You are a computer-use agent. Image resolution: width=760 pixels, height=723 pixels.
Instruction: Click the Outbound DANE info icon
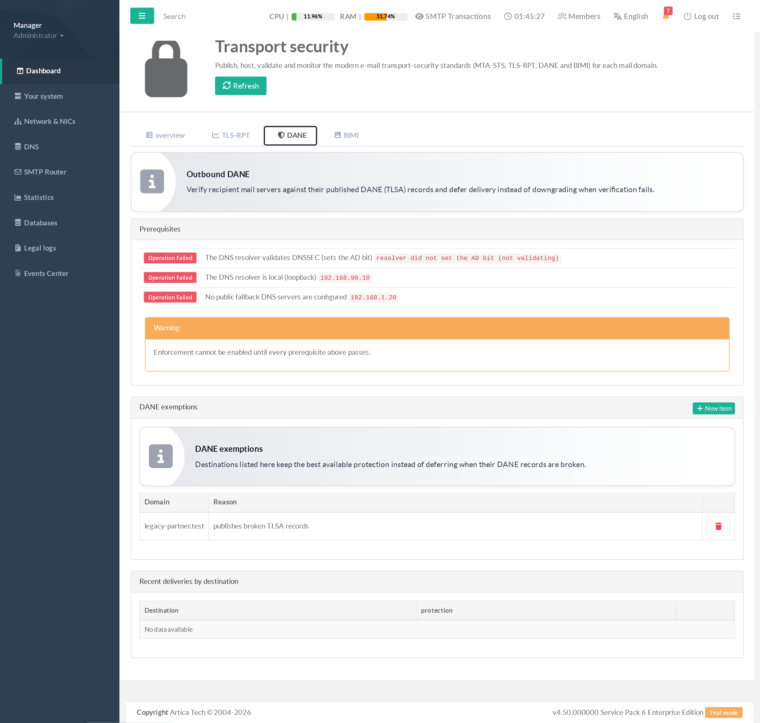152,182
